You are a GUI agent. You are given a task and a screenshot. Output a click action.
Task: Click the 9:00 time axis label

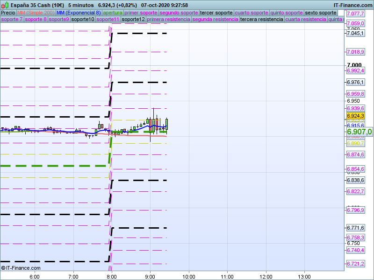(x=150, y=277)
